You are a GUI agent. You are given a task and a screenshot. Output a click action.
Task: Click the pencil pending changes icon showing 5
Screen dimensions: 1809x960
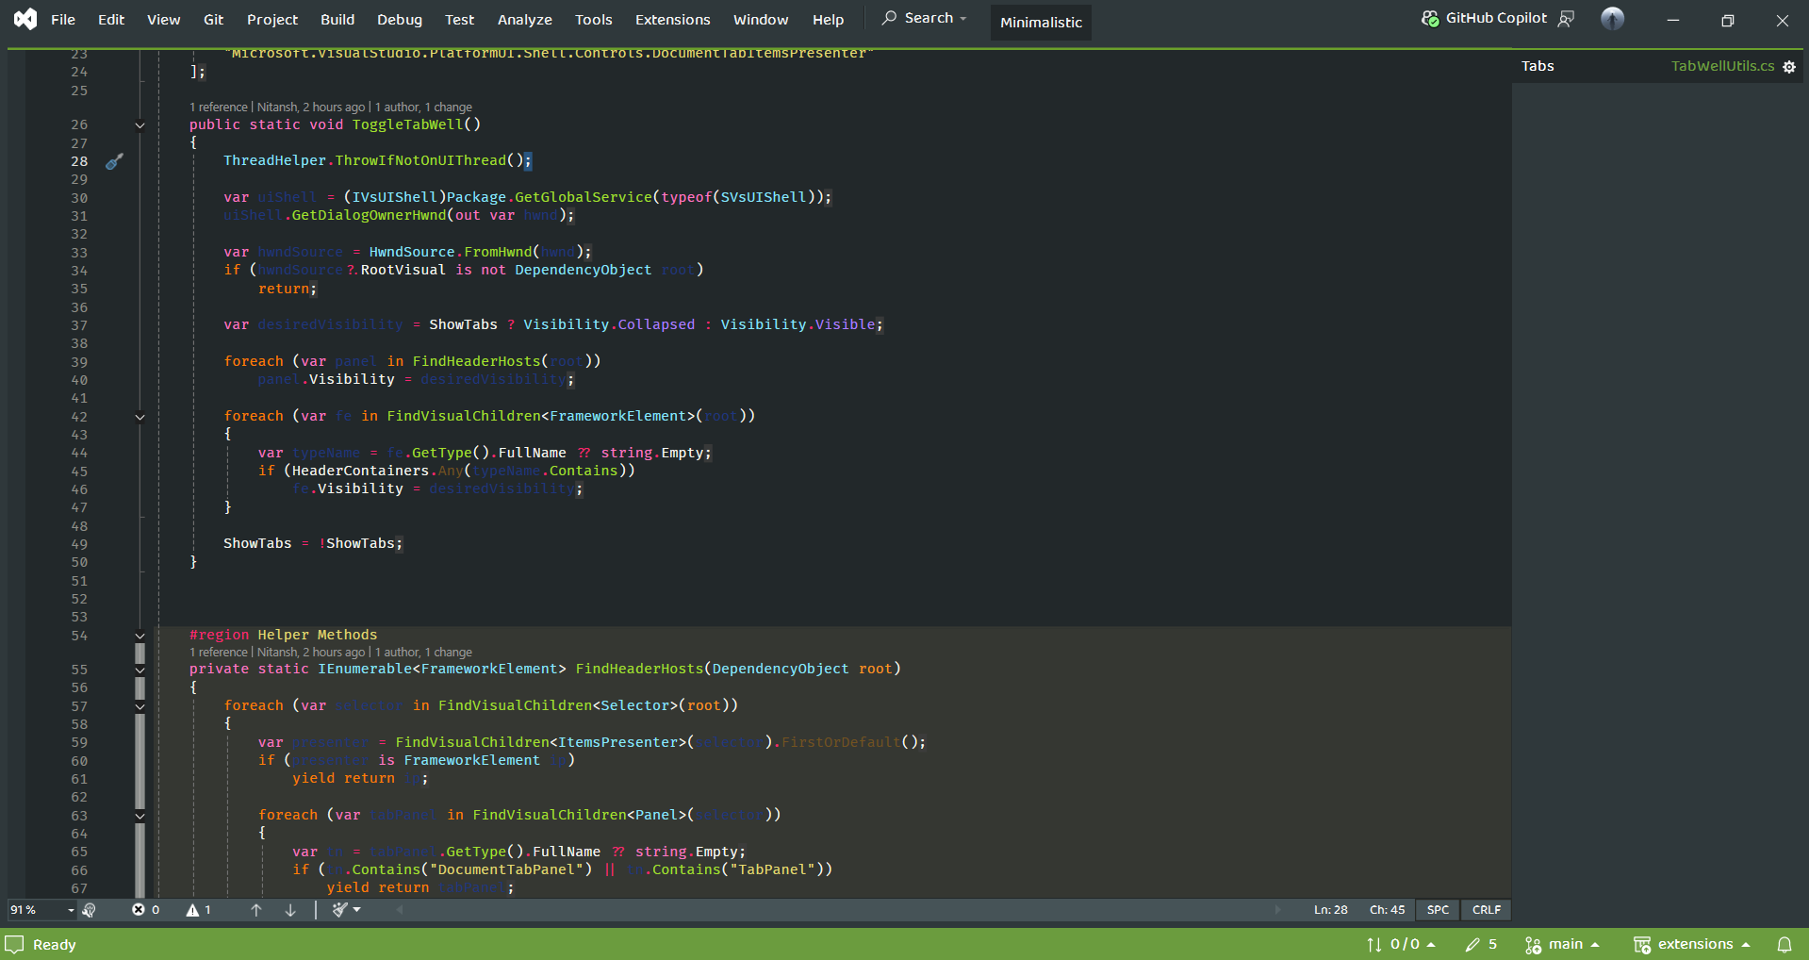[x=1481, y=944]
